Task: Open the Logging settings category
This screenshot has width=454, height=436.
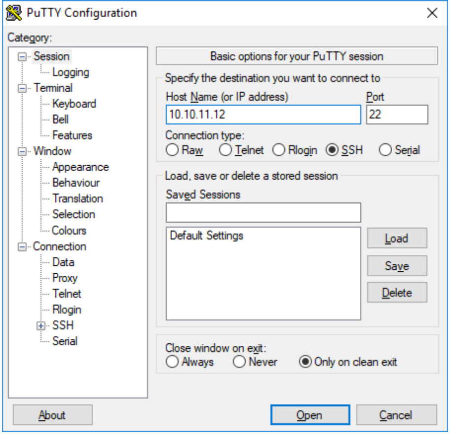Action: coord(71,73)
